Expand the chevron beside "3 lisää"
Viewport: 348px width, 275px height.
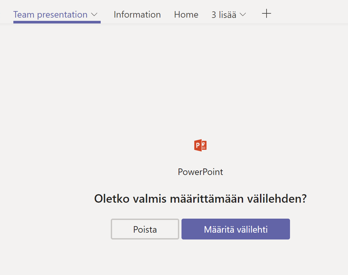click(x=243, y=15)
